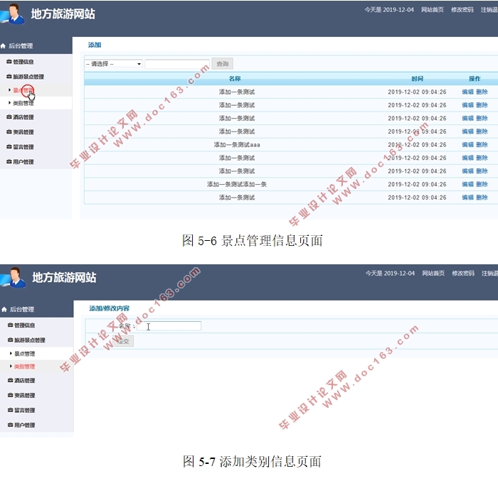Viewport: 498px width, 481px height.
Task: Open 网站首页 in the upper screenshot header
Action: pos(433,9)
